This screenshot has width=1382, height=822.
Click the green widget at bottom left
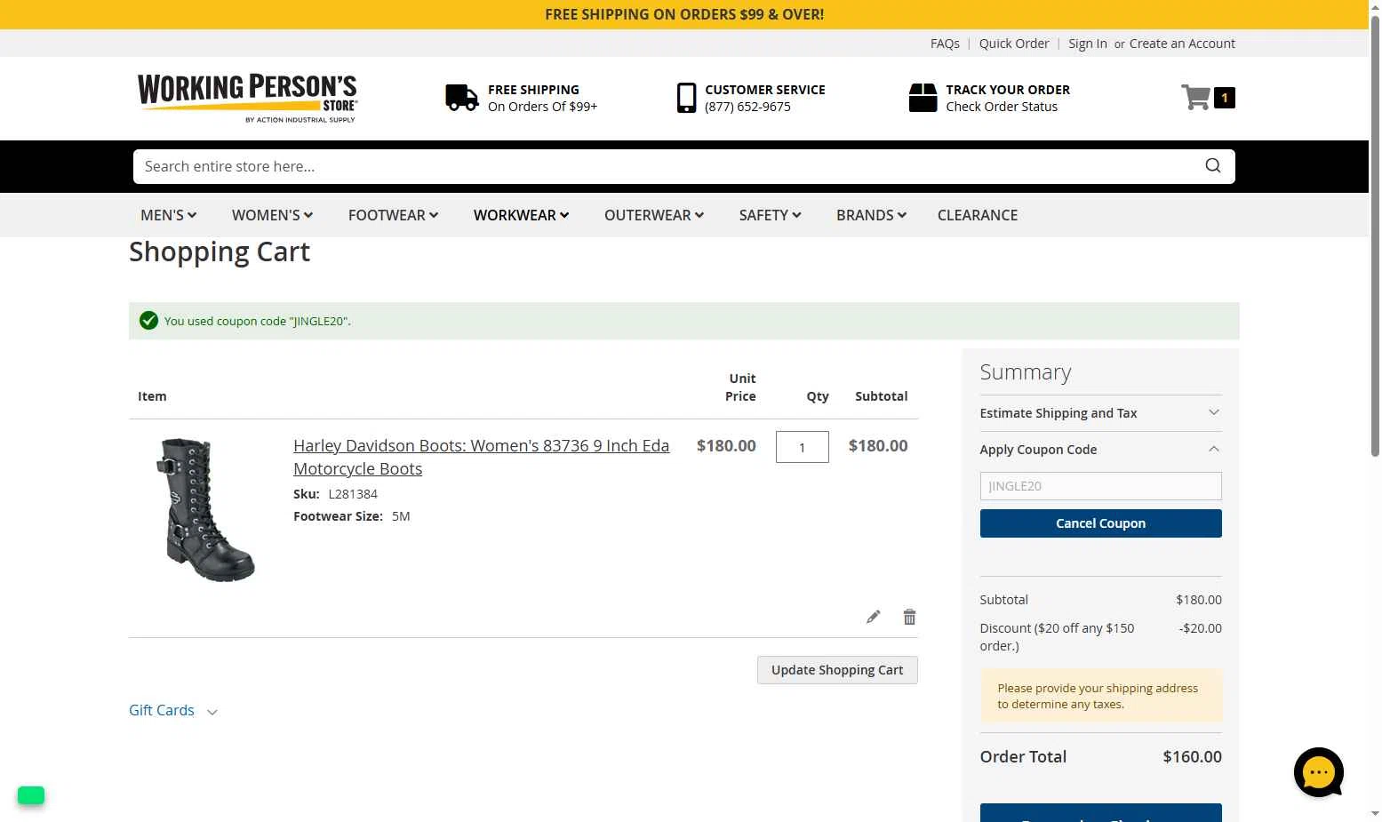[31, 795]
